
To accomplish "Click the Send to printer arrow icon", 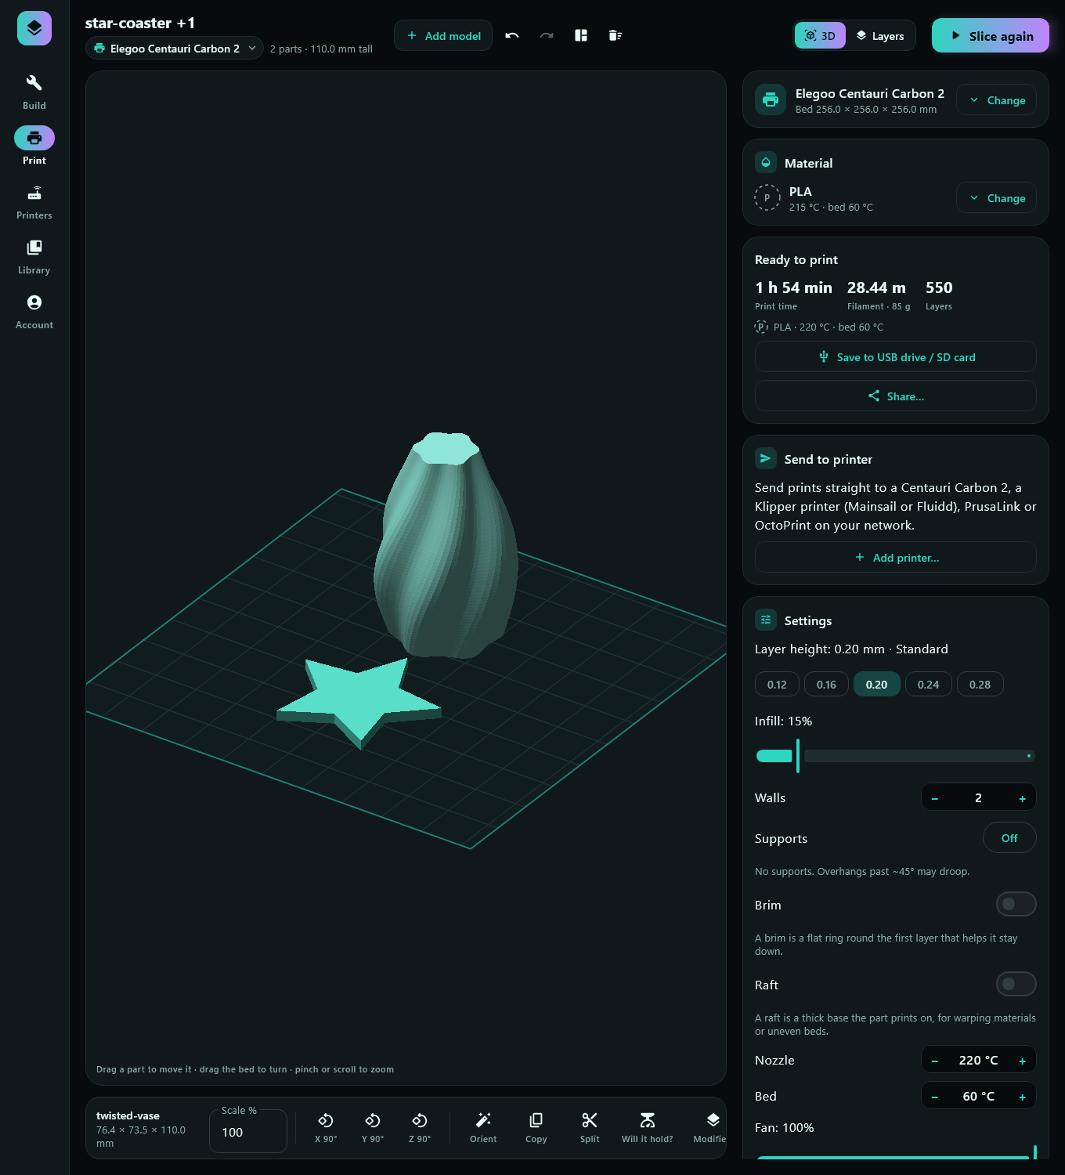I will [x=766, y=458].
